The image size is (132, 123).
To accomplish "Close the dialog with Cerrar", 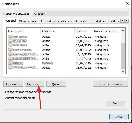I will (119, 117).
